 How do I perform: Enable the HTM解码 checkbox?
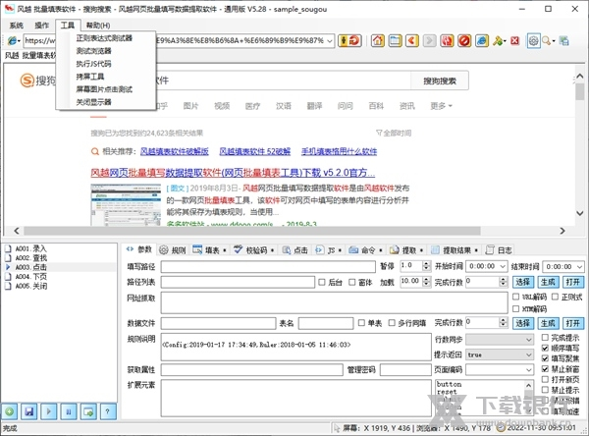coord(516,308)
